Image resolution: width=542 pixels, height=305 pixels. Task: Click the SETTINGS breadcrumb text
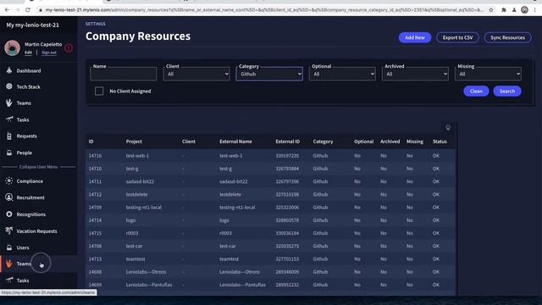pyautogui.click(x=96, y=24)
